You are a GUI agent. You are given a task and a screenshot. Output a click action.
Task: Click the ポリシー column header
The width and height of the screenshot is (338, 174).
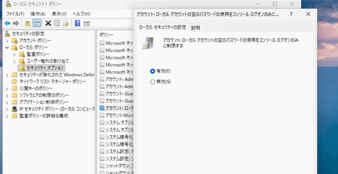(x=106, y=35)
